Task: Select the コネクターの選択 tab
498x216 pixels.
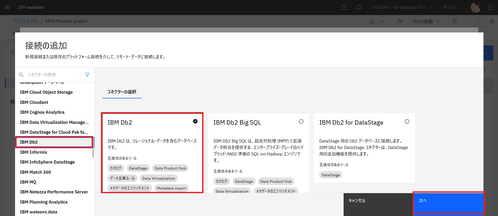Action: [x=122, y=92]
